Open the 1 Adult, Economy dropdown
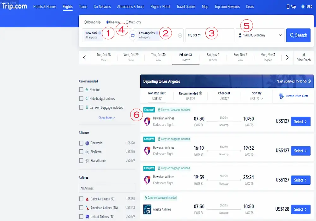Screen dimensions: 316x221 (x=260, y=35)
